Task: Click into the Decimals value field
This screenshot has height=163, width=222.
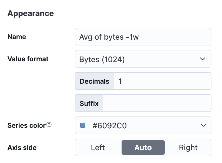Action: (x=162, y=81)
